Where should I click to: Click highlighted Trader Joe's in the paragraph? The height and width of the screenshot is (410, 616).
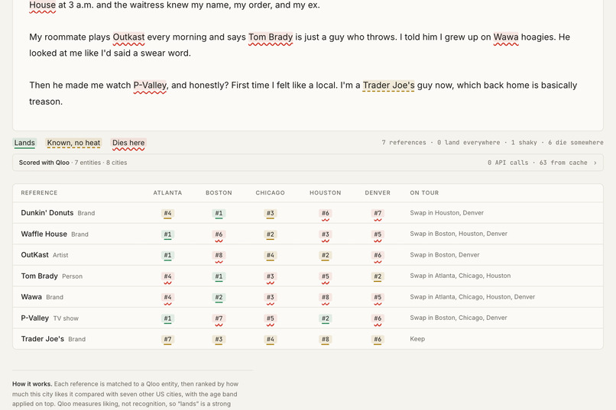[388, 86]
